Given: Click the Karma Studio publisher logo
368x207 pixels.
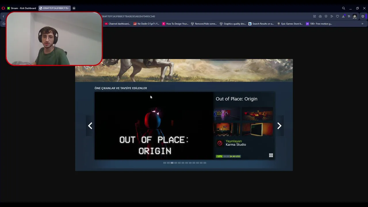Looking at the screenshot, I should tap(220, 143).
